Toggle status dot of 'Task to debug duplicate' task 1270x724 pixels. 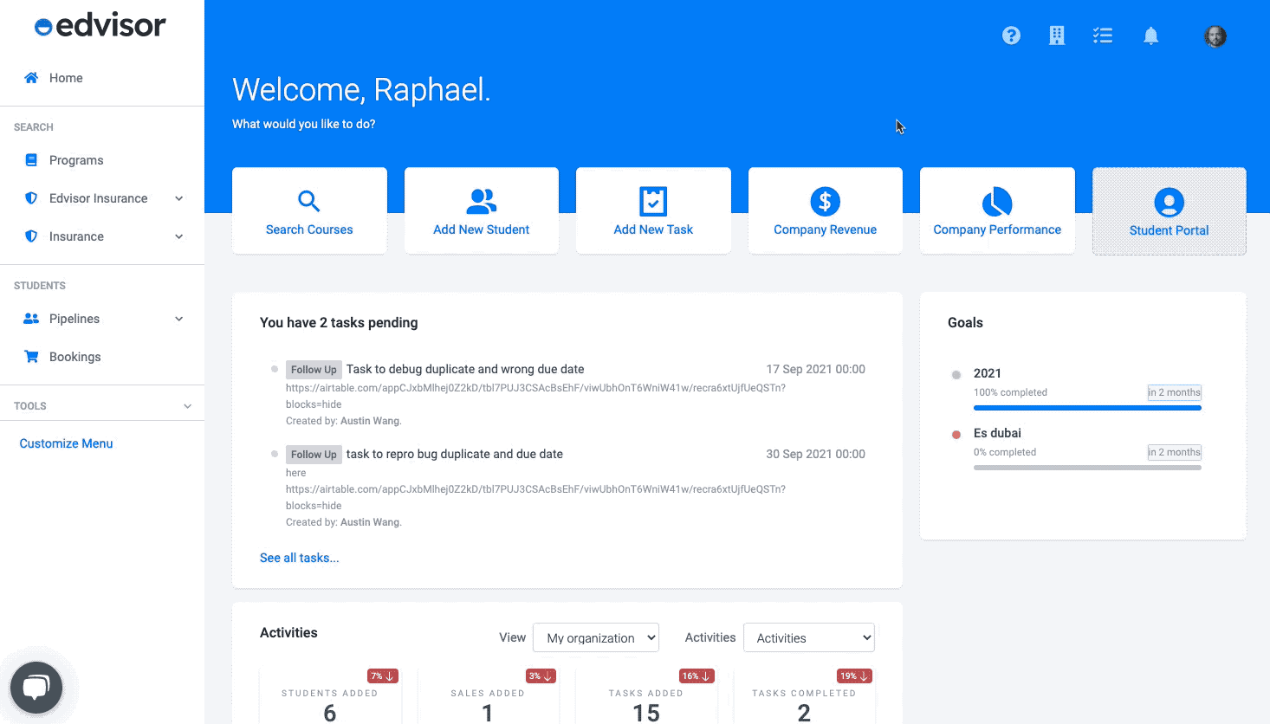(x=275, y=369)
